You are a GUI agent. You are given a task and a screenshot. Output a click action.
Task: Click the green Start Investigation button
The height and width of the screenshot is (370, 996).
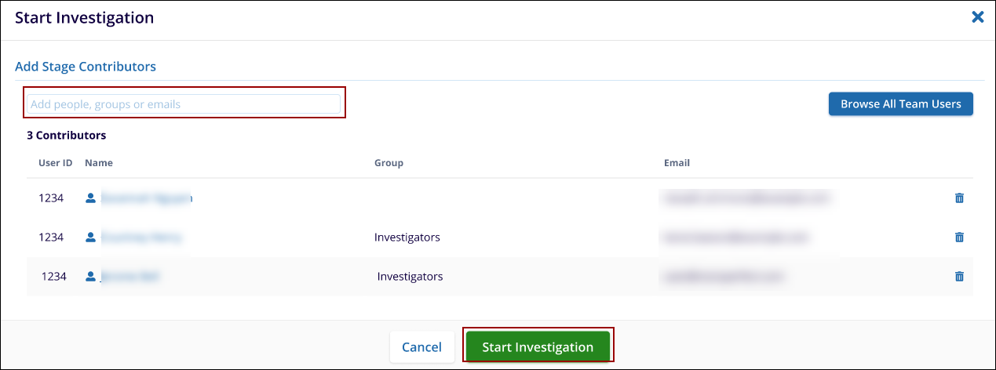[x=538, y=346]
